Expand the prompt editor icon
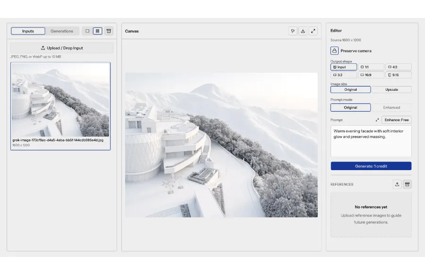Screen dimensions: 425x267 click(377, 120)
